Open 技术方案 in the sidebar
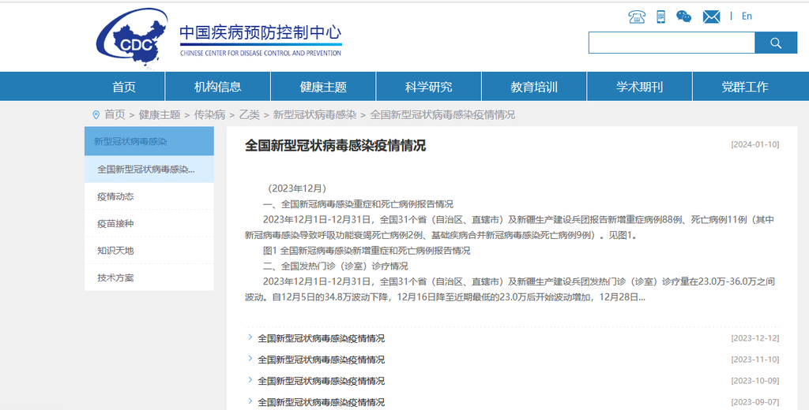809x410 pixels. click(115, 278)
